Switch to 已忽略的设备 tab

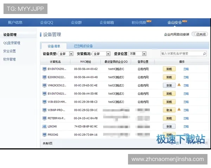click(83, 46)
